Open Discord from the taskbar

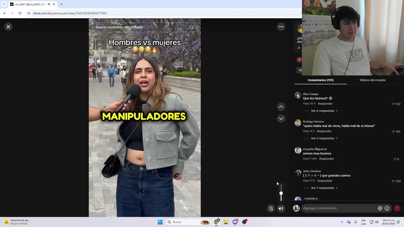click(x=235, y=222)
